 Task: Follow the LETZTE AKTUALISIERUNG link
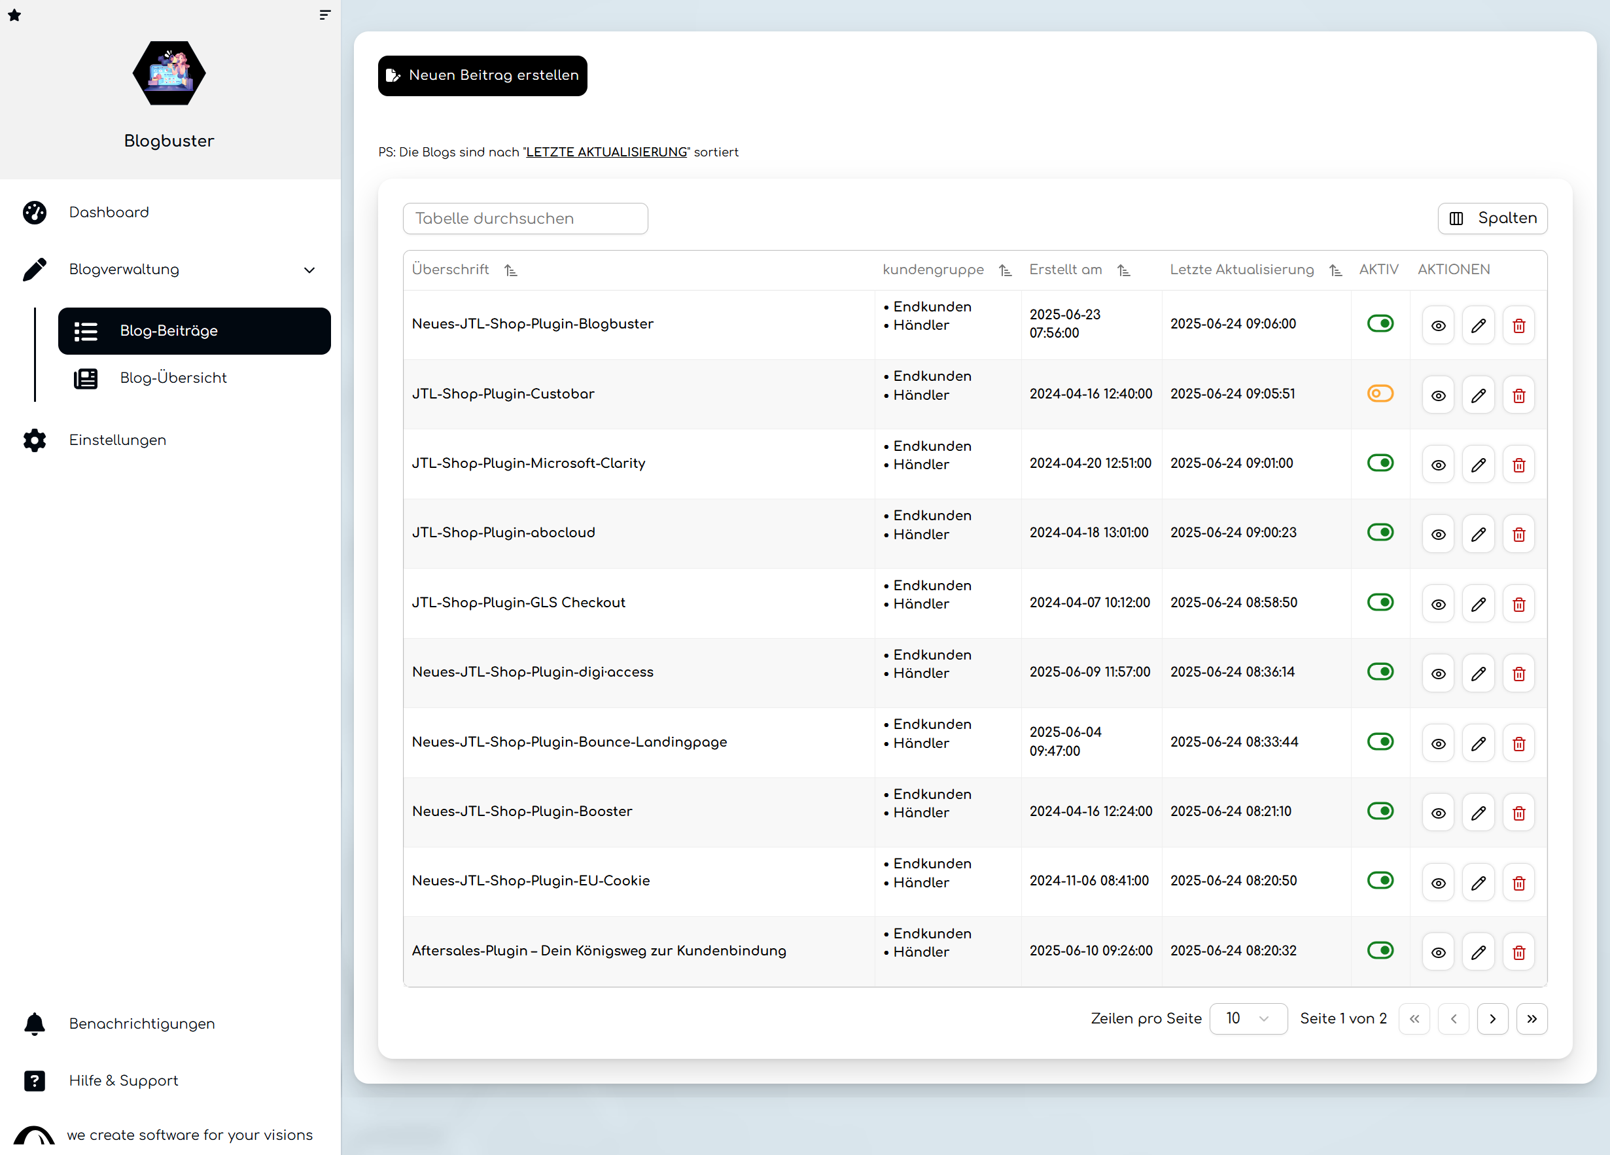606,152
